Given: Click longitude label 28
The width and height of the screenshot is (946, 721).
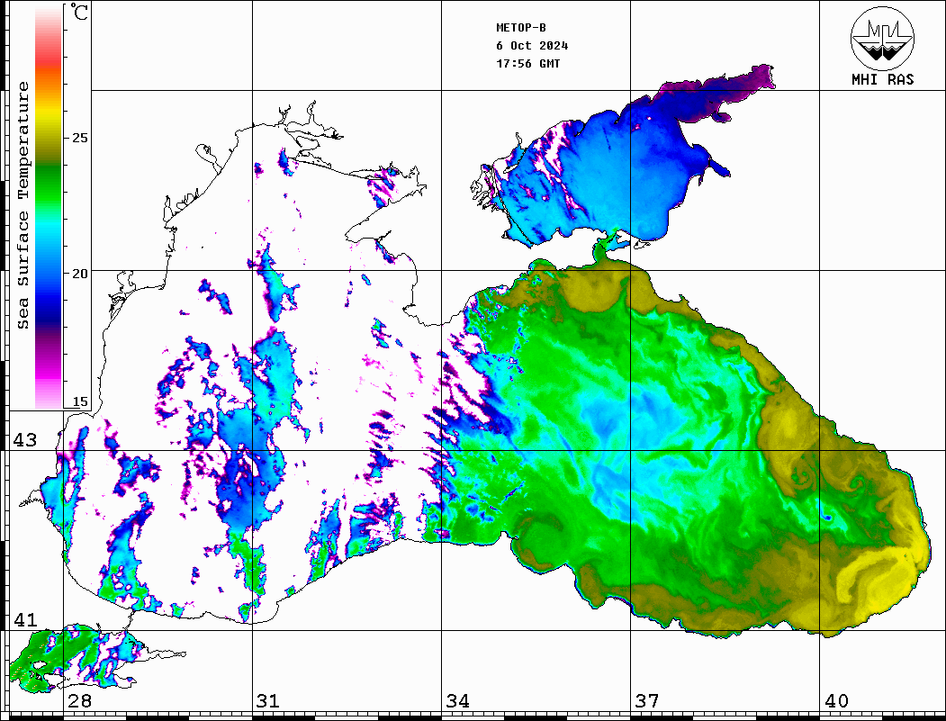Looking at the screenshot, I should coord(79,700).
